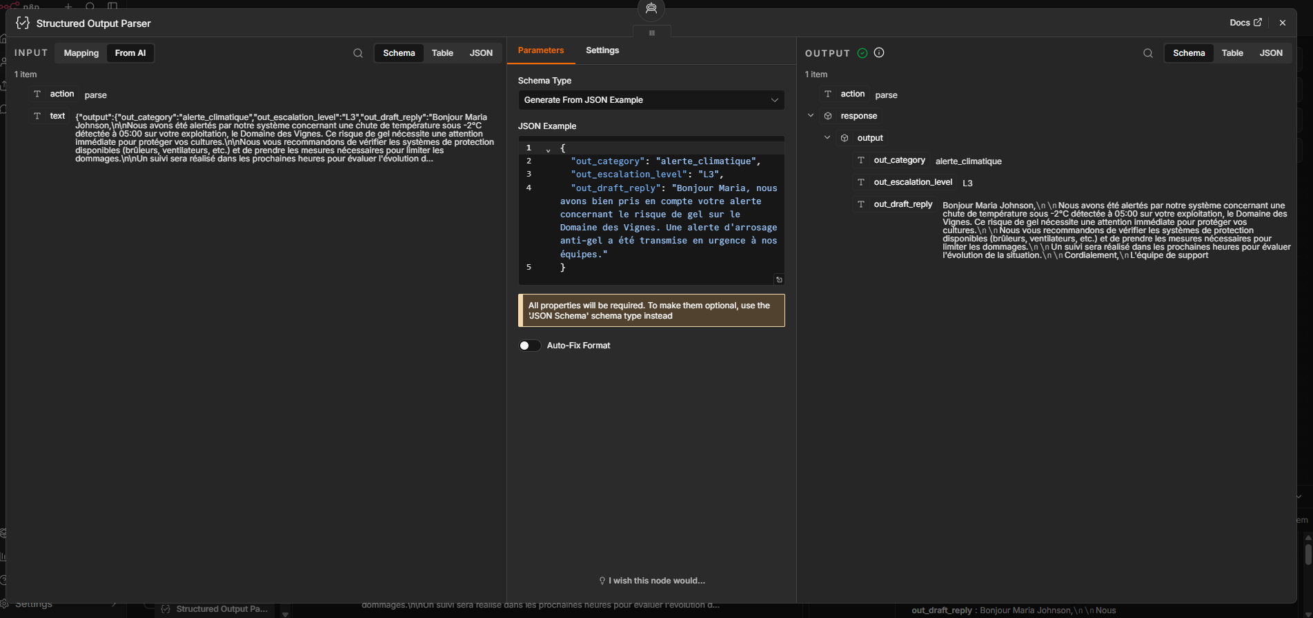Click the output response cube icon
Screen dimensions: 1313x618
coord(828,116)
